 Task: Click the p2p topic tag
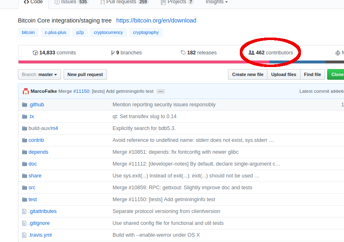tap(80, 33)
